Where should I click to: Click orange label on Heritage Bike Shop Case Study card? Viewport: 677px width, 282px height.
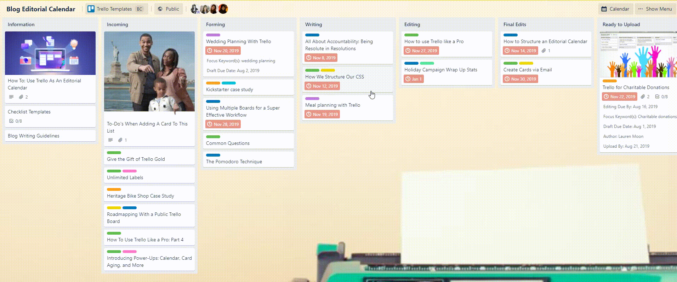(114, 189)
